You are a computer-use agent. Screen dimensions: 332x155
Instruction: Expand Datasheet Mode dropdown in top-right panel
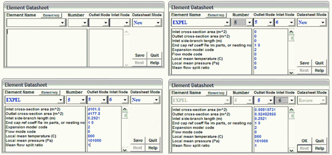pos(322,22)
